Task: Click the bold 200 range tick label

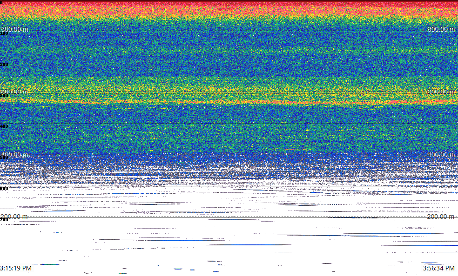Action: (4, 65)
